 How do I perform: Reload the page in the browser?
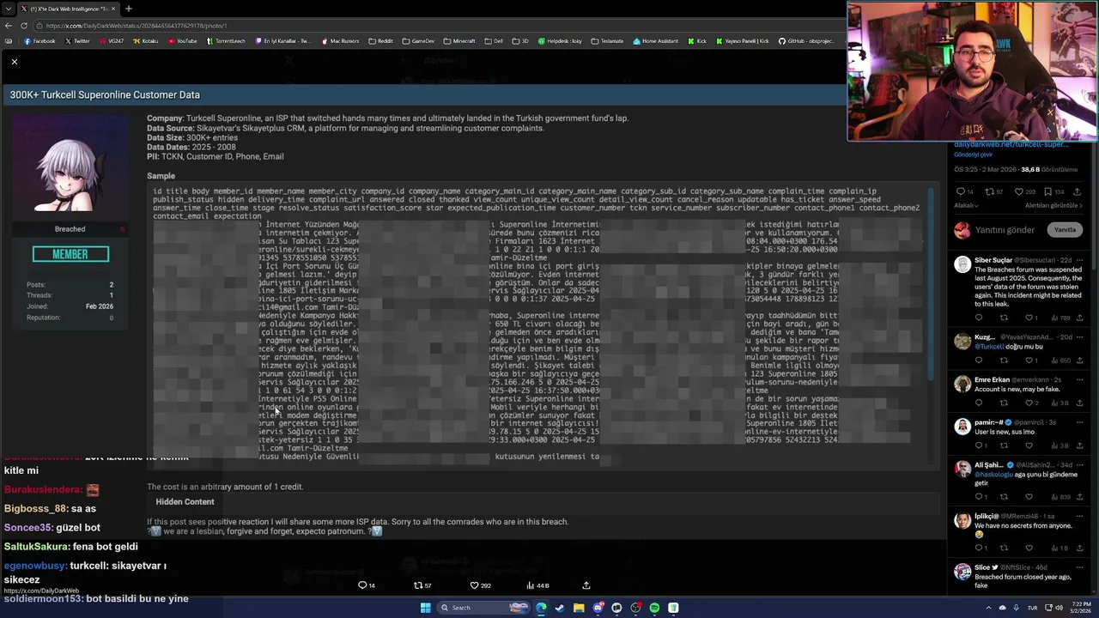pos(24,26)
